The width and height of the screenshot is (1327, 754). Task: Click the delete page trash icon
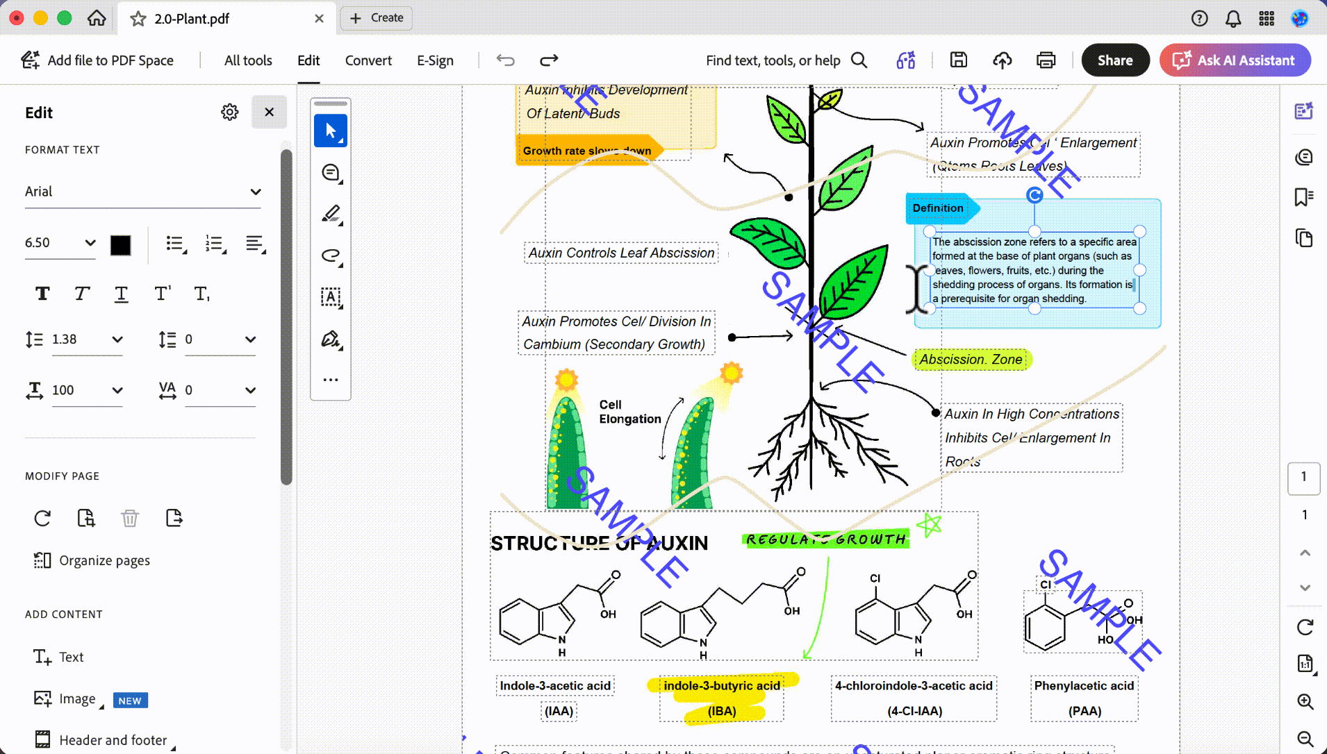(x=130, y=519)
